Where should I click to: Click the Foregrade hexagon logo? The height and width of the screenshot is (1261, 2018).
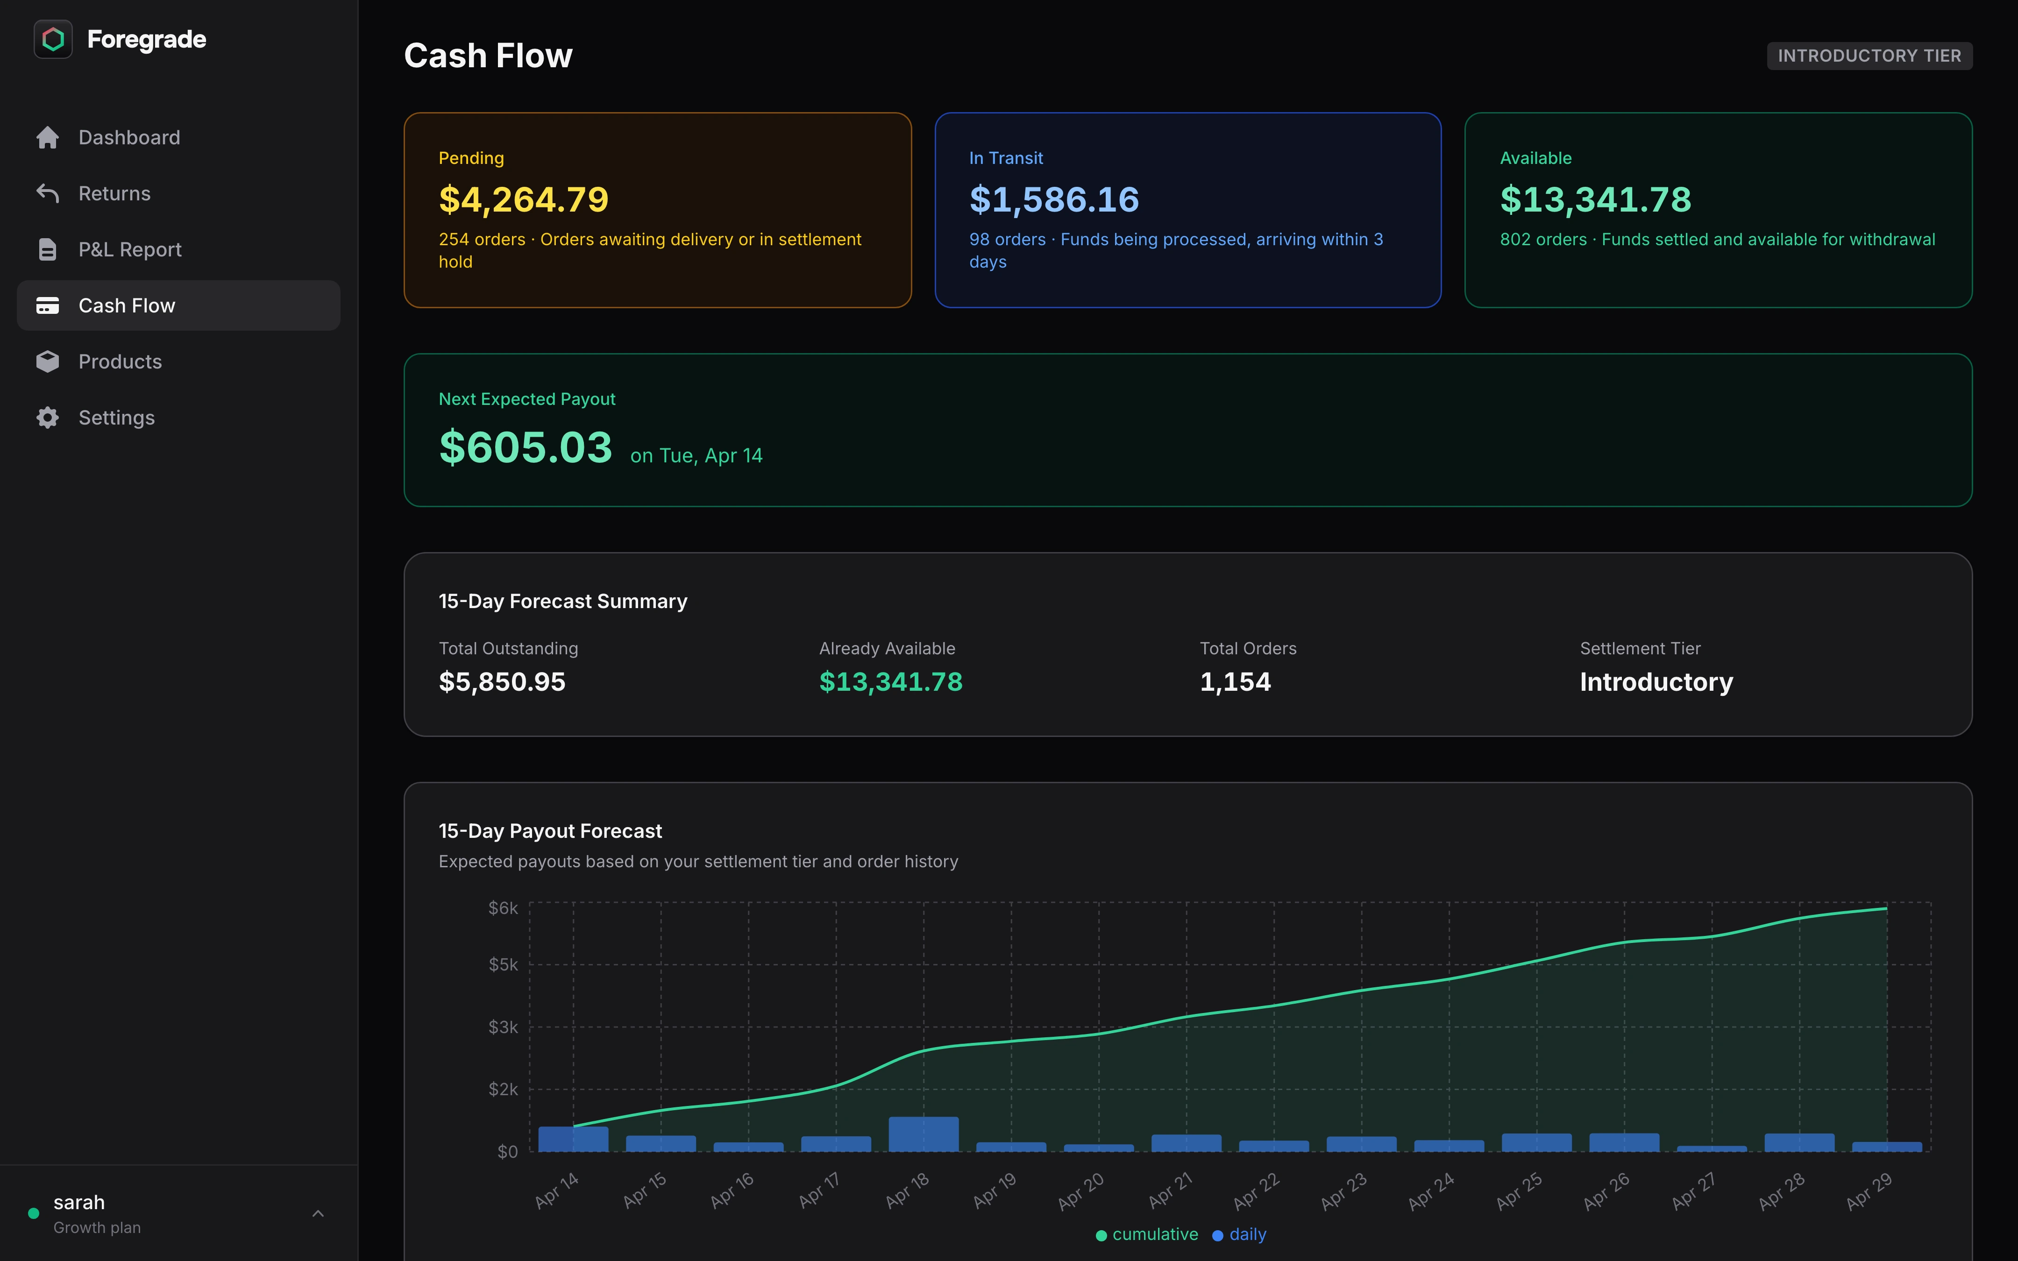click(52, 38)
